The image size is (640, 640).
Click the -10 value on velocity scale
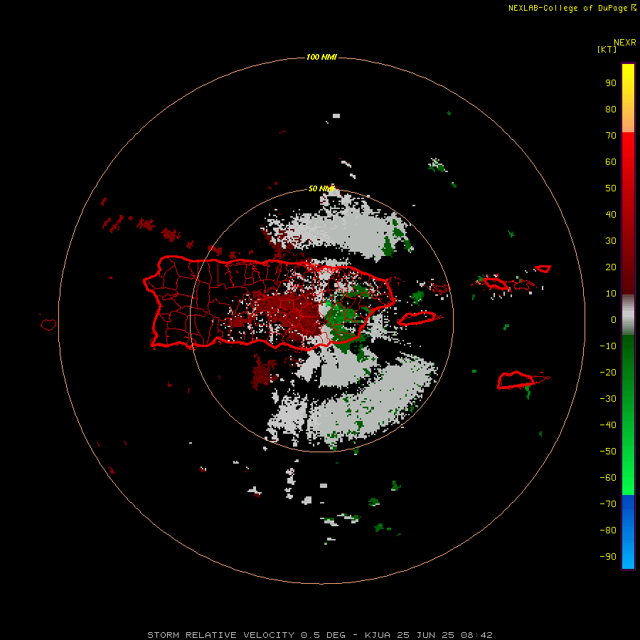point(608,346)
